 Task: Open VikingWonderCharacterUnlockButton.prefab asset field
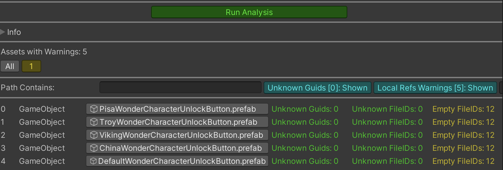pyautogui.click(x=177, y=135)
